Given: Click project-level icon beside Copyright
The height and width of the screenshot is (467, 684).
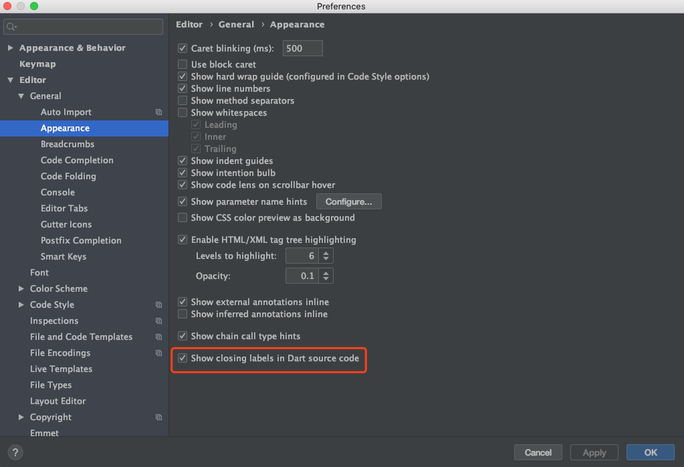Looking at the screenshot, I should (158, 417).
